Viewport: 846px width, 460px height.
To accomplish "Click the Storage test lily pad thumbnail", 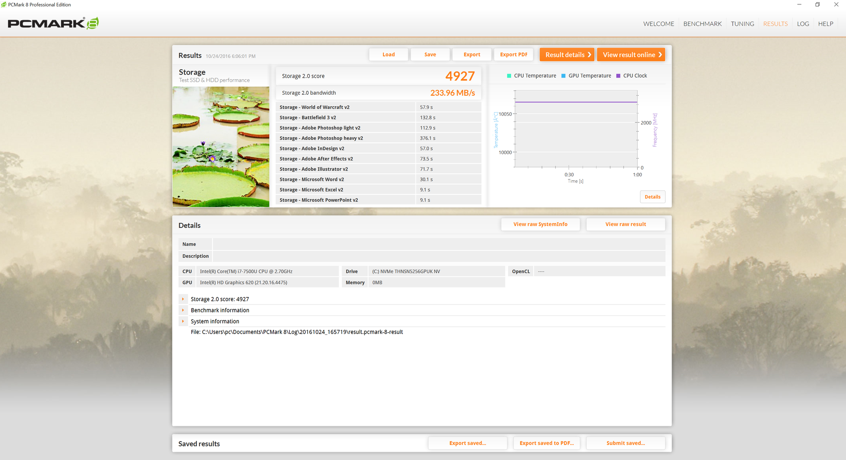I will pyautogui.click(x=221, y=147).
